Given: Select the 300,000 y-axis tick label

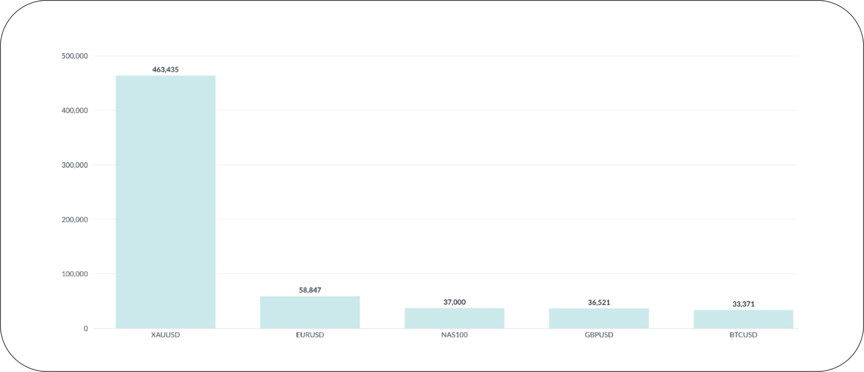Looking at the screenshot, I should point(75,165).
